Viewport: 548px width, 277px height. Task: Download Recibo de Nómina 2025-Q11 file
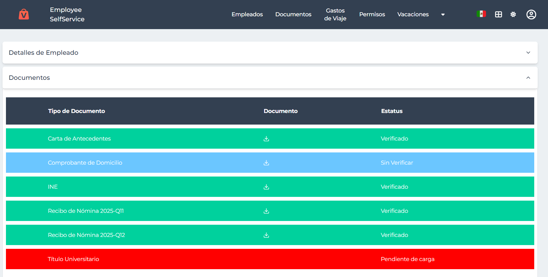(x=266, y=211)
